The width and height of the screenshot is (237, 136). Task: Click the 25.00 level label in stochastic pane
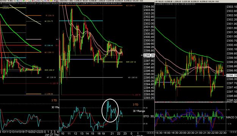click(145, 124)
